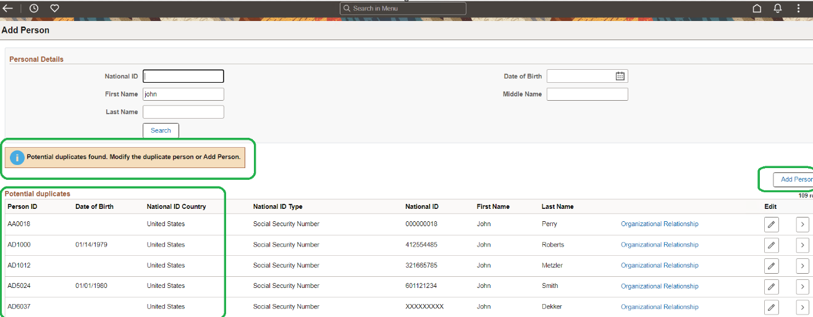Open the three-dot actions menu
Screen dimensions: 813x317
click(798, 9)
